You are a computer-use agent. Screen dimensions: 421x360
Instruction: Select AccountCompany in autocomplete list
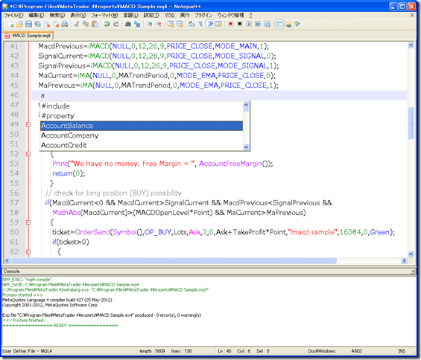[142, 135]
